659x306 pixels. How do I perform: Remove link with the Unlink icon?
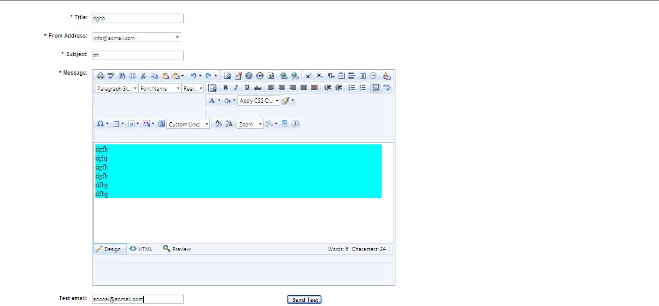(x=295, y=76)
